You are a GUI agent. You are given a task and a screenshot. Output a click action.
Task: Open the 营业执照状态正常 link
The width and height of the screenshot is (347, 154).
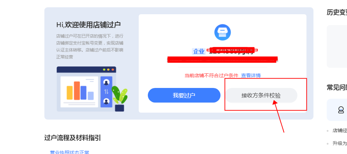tap(70, 152)
